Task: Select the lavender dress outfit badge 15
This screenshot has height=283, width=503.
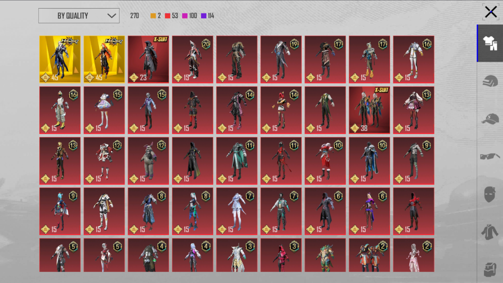Action: coord(104,110)
